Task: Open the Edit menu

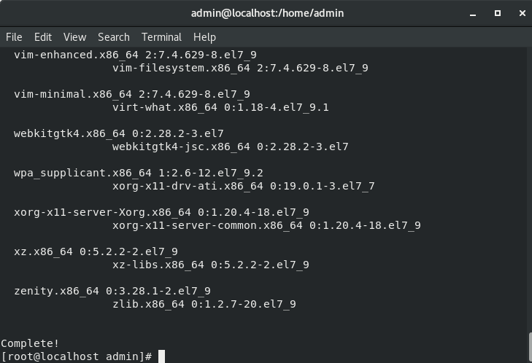Action: [43, 36]
